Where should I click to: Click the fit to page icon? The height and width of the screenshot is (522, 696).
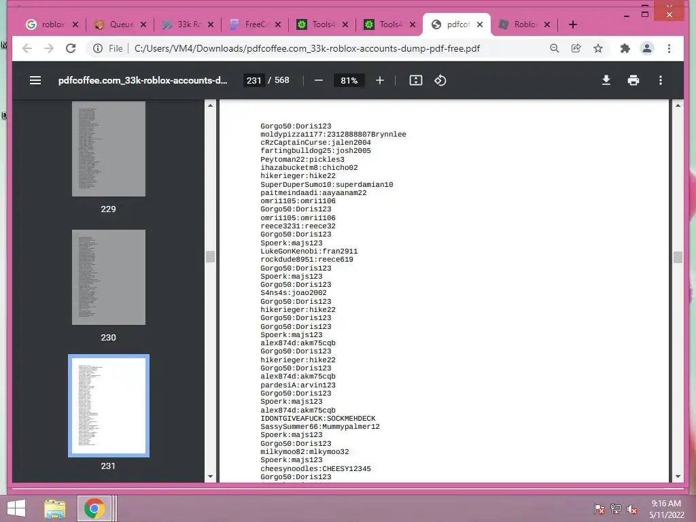pos(415,80)
